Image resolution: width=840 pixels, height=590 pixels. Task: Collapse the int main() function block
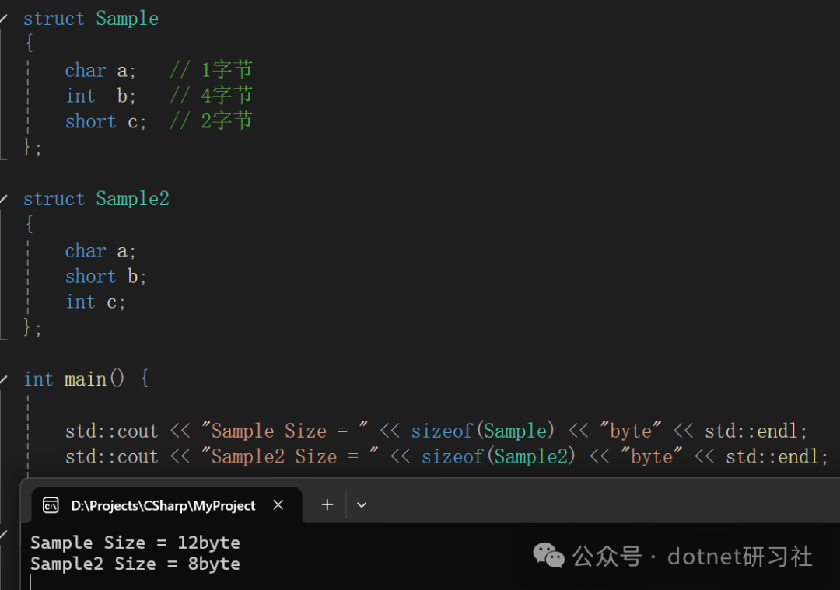tap(3, 379)
